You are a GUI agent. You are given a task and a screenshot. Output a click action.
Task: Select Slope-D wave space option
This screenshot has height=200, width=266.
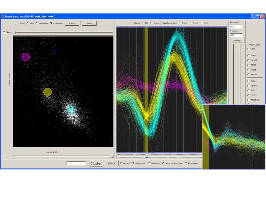pos(249,74)
